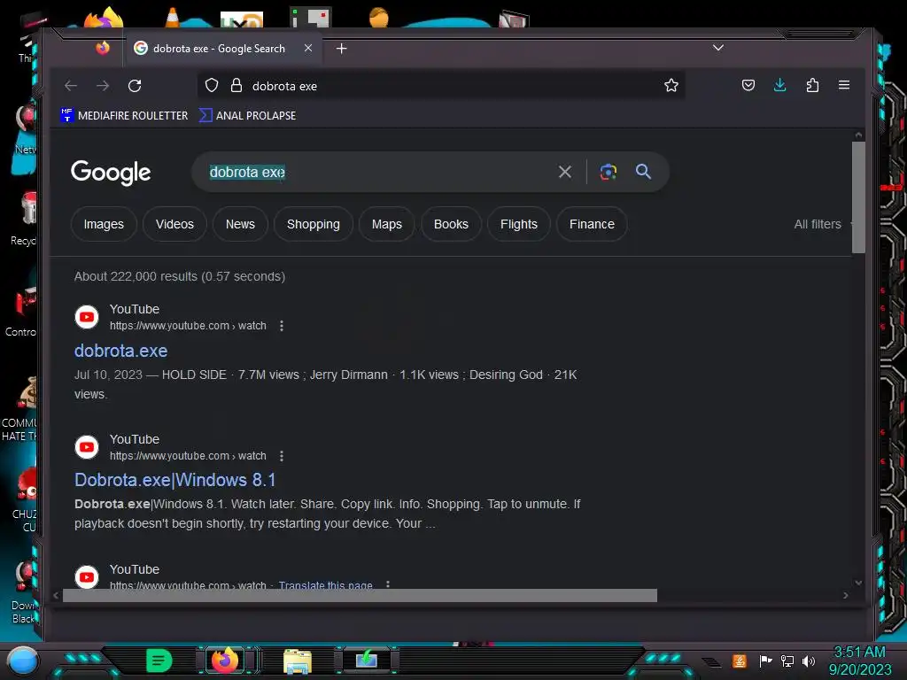The height and width of the screenshot is (680, 907).
Task: Bookmark this page with the star
Action: [671, 86]
